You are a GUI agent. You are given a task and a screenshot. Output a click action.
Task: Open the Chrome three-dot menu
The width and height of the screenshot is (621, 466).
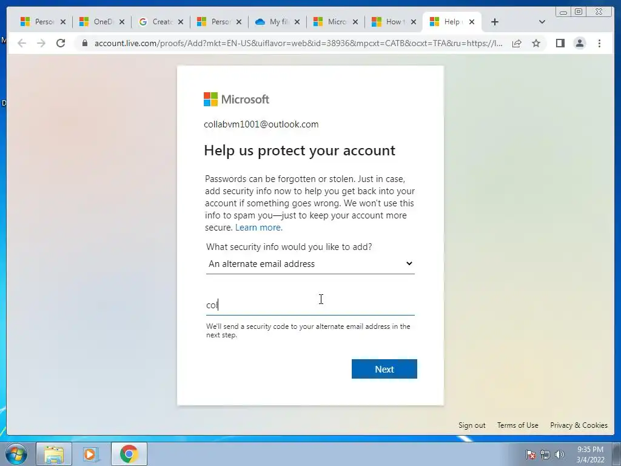point(599,43)
